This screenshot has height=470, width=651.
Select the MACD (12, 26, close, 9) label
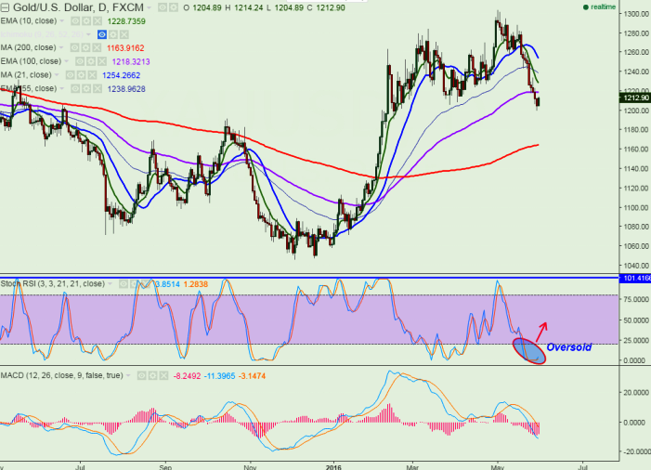pos(62,376)
